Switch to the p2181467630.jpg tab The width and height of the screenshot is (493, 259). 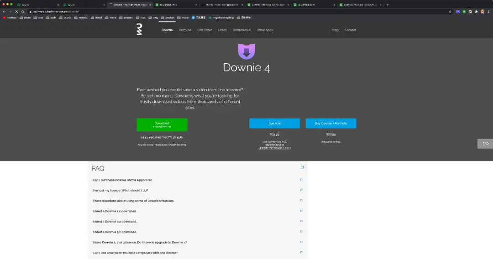(x=360, y=5)
